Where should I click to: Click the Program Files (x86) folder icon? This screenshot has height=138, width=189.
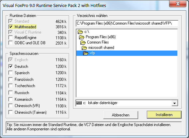82,37
